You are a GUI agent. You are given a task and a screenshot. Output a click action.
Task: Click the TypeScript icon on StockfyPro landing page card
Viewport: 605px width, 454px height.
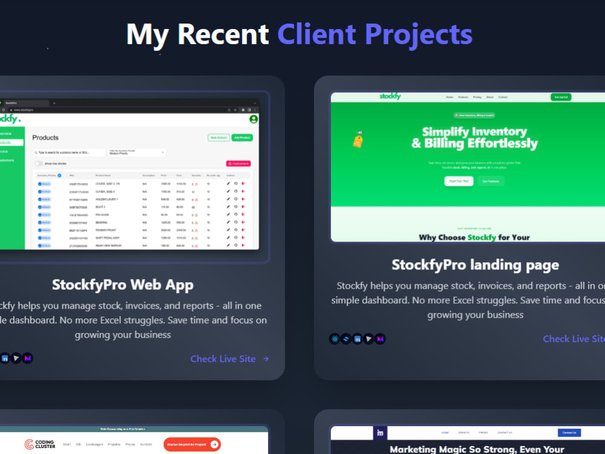click(x=358, y=339)
